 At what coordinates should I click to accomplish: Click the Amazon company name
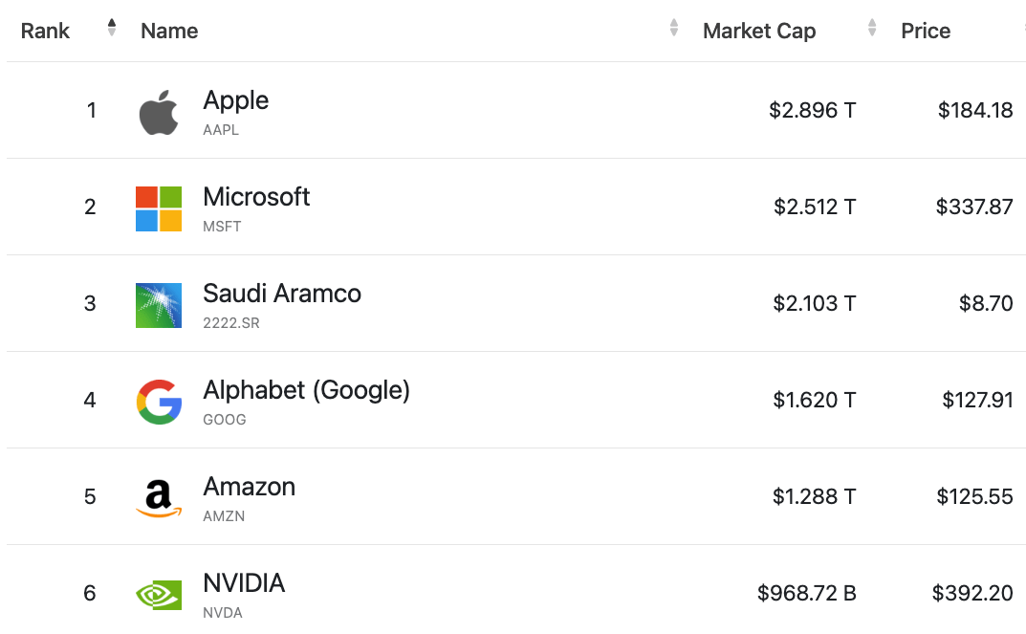tap(250, 487)
